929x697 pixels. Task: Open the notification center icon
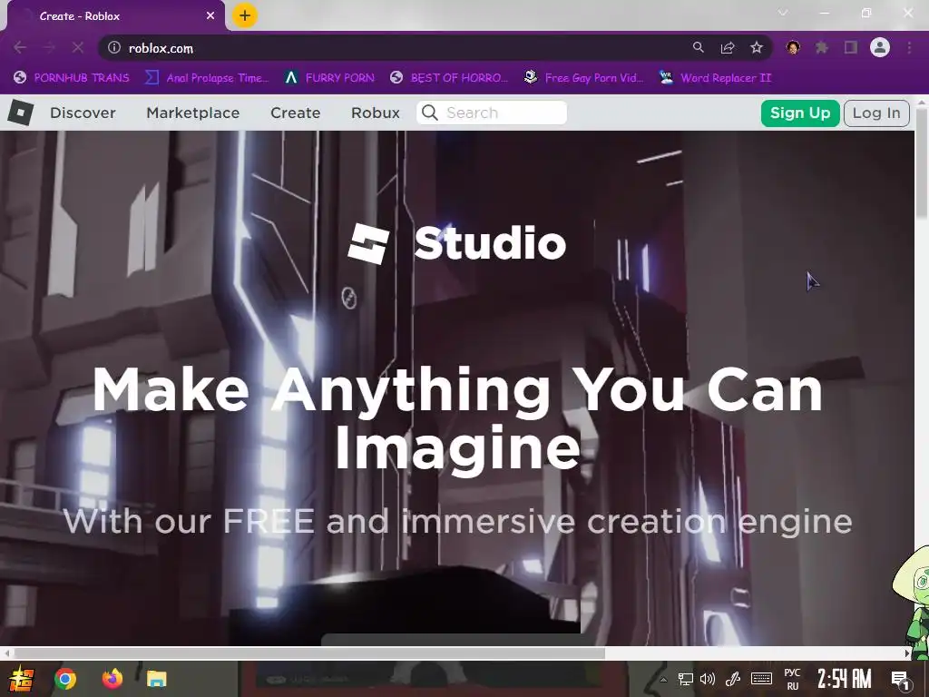(901, 679)
